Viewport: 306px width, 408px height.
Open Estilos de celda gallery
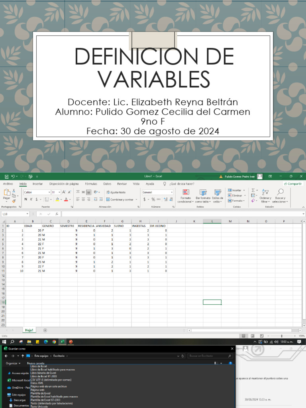click(x=218, y=196)
